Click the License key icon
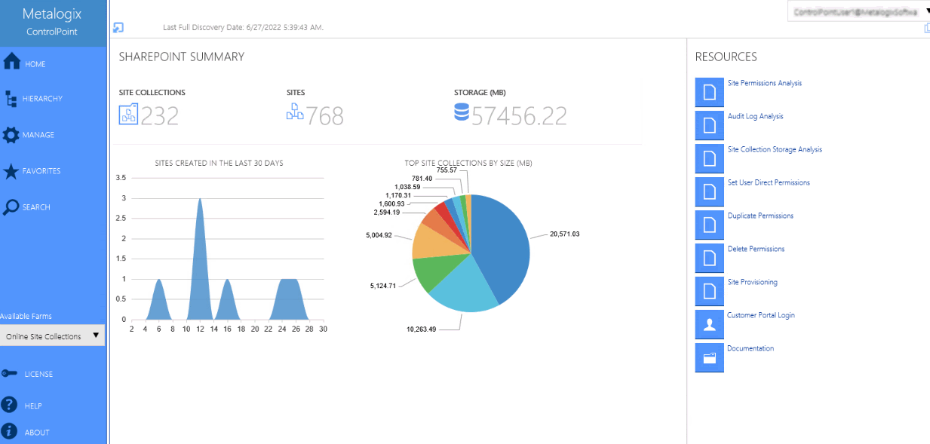This screenshot has width=930, height=444. 11,373
